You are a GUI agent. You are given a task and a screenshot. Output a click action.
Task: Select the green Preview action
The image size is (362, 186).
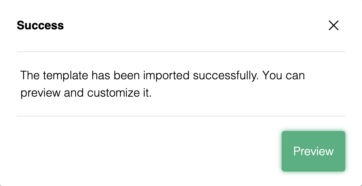(313, 151)
